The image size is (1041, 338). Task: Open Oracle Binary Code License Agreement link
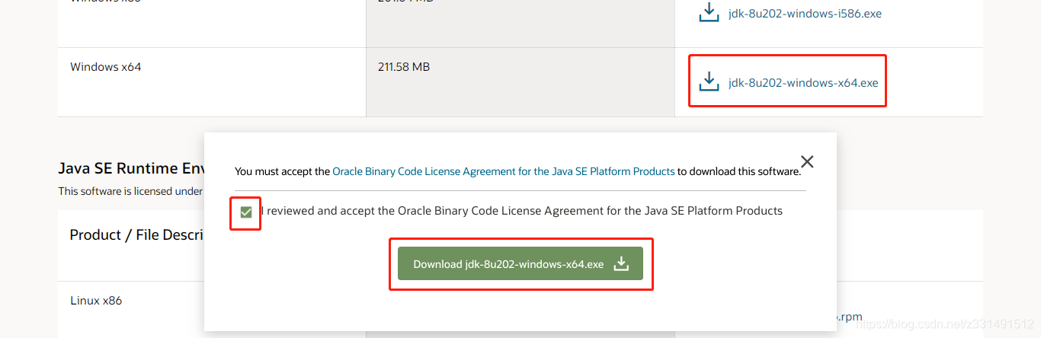point(504,171)
